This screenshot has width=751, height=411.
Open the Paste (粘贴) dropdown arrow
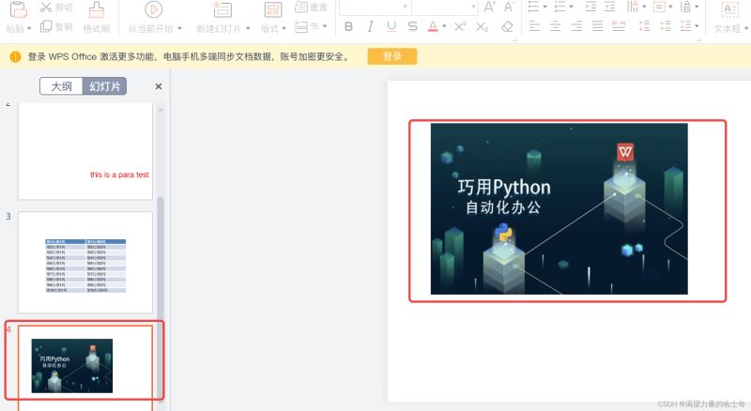click(x=30, y=29)
